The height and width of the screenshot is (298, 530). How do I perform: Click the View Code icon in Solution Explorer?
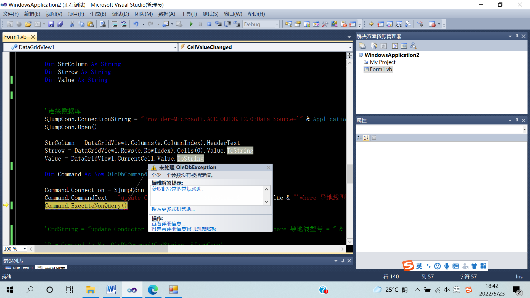pyautogui.click(x=395, y=46)
